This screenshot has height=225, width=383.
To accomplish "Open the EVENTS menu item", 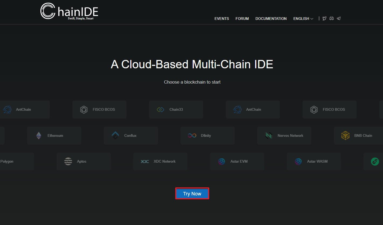I will point(222,19).
